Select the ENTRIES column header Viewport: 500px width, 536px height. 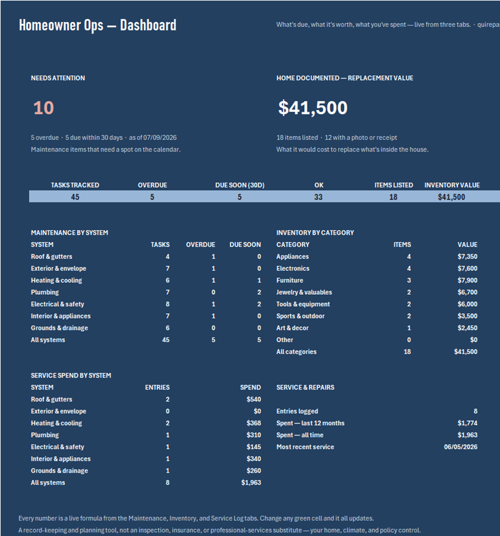point(157,387)
